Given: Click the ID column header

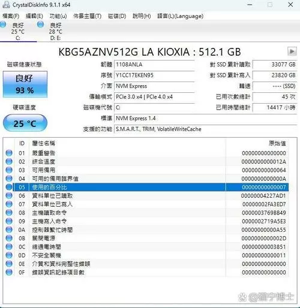Looking at the screenshot, I should pyautogui.click(x=22, y=143).
